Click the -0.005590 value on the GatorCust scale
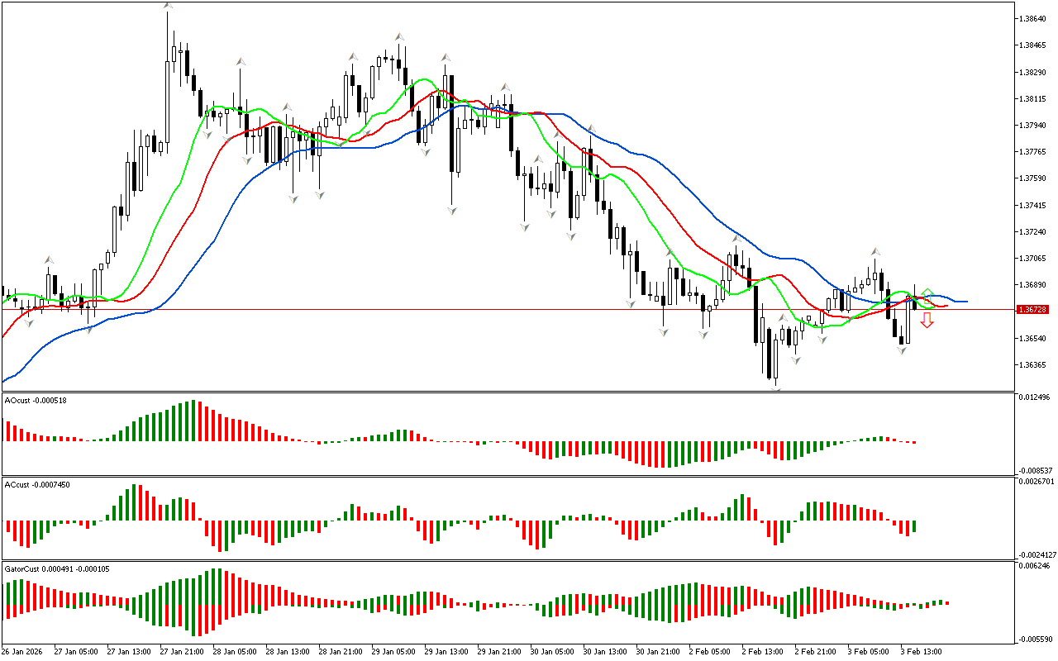 click(1036, 640)
